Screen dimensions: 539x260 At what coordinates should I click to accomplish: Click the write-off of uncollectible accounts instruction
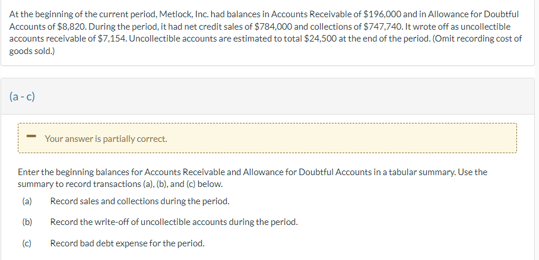click(174, 222)
